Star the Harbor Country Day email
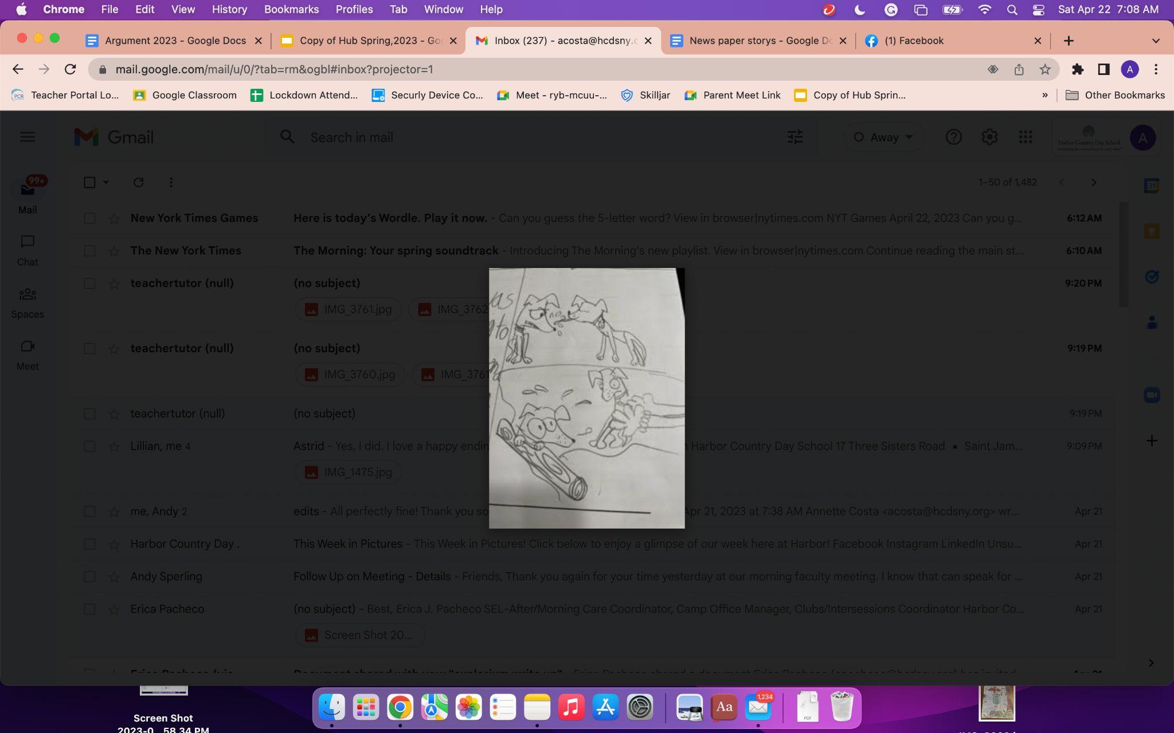Screen dimensions: 1174x733 click(x=114, y=544)
